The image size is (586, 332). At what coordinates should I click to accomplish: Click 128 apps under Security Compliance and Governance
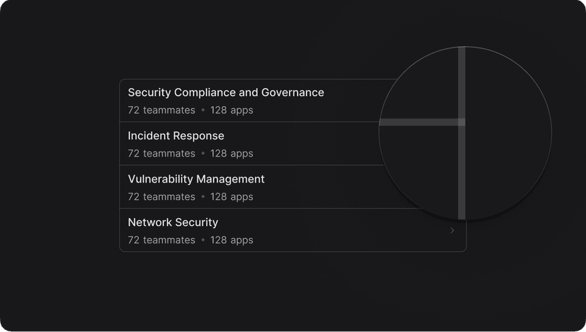[x=231, y=110]
